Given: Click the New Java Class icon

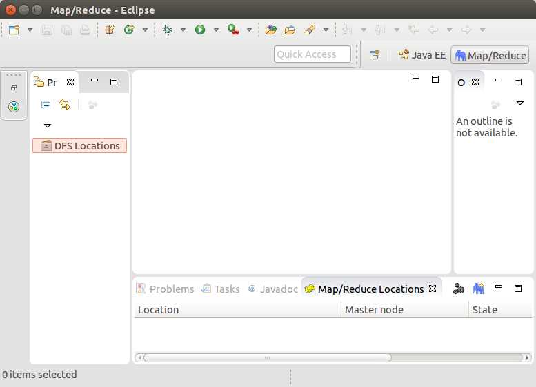Looking at the screenshot, I should (x=129, y=30).
